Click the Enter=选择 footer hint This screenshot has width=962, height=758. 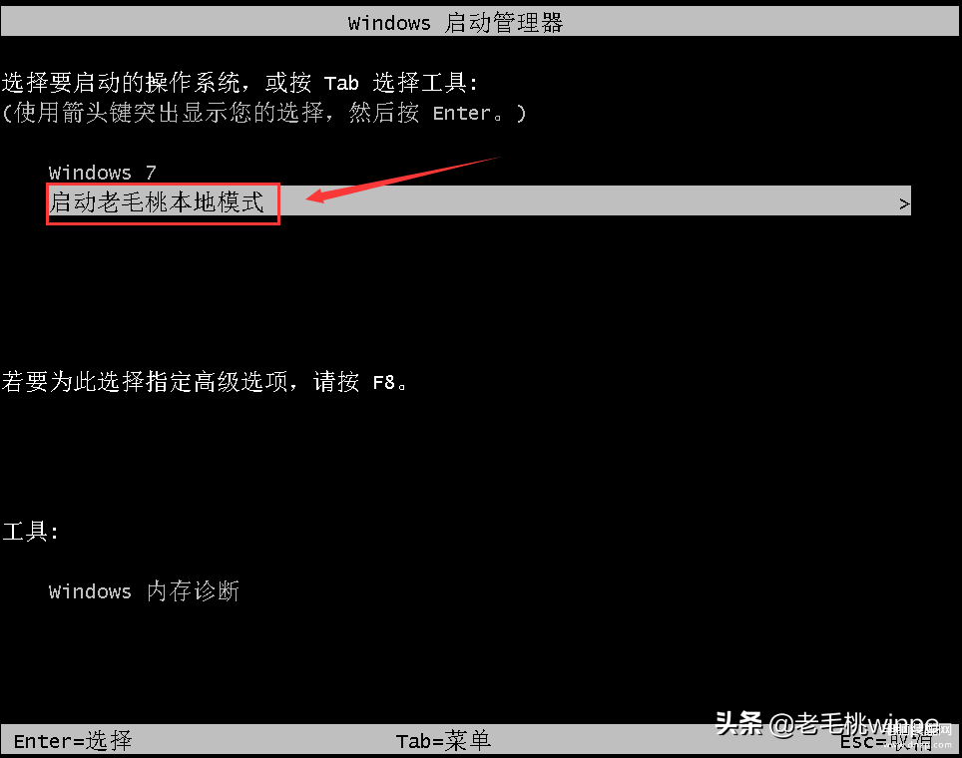point(73,741)
